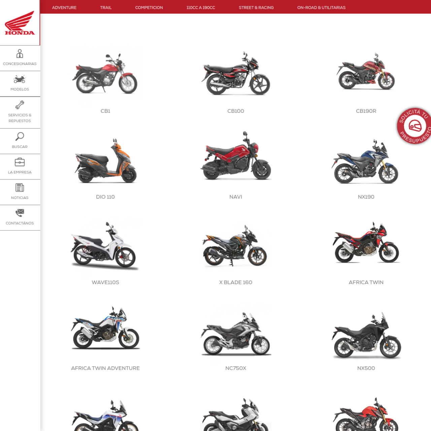The width and height of the screenshot is (431, 431).
Task: Select the 110cc a 190cc tab
Action: pos(201,7)
